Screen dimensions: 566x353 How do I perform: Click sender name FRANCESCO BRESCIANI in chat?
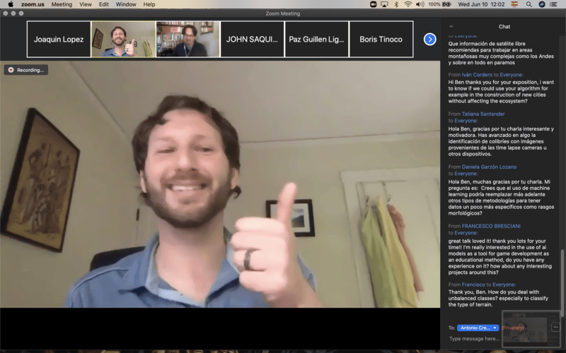coord(491,226)
